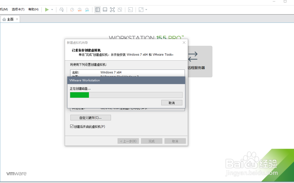Screen dimensions: 294x183
Task: Click the vmware logo at bottom left
Action: point(16,173)
